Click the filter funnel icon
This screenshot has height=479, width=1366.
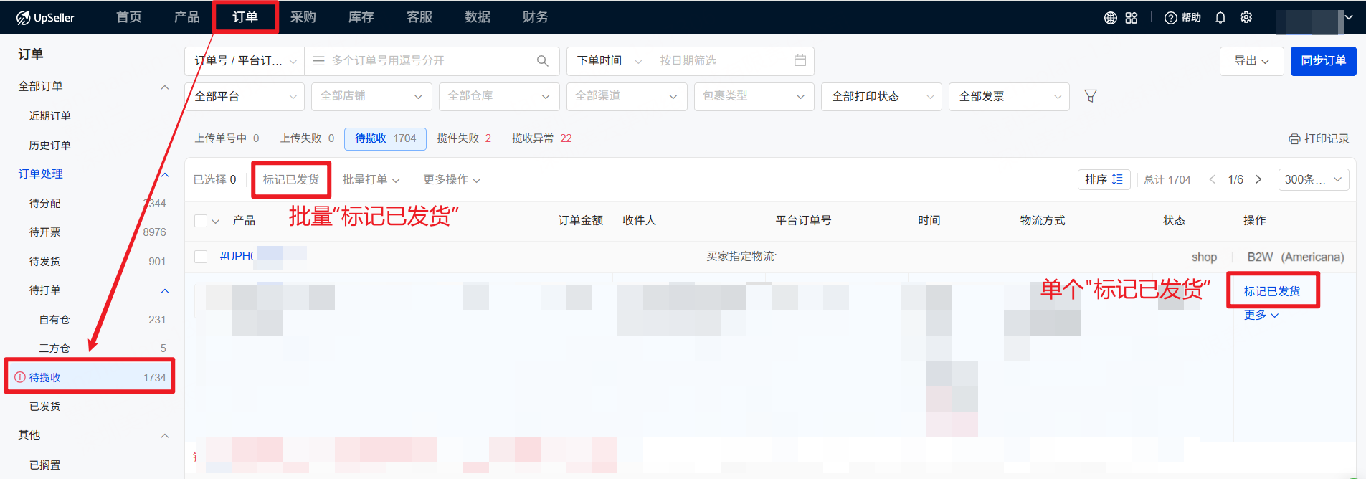pyautogui.click(x=1091, y=96)
